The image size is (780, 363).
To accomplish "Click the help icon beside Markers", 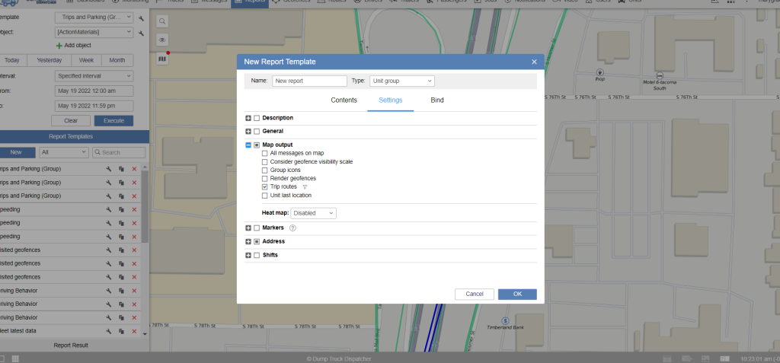I will click(292, 228).
